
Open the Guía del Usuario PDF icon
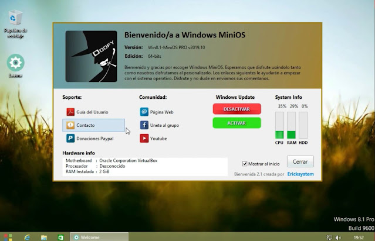pos(70,112)
